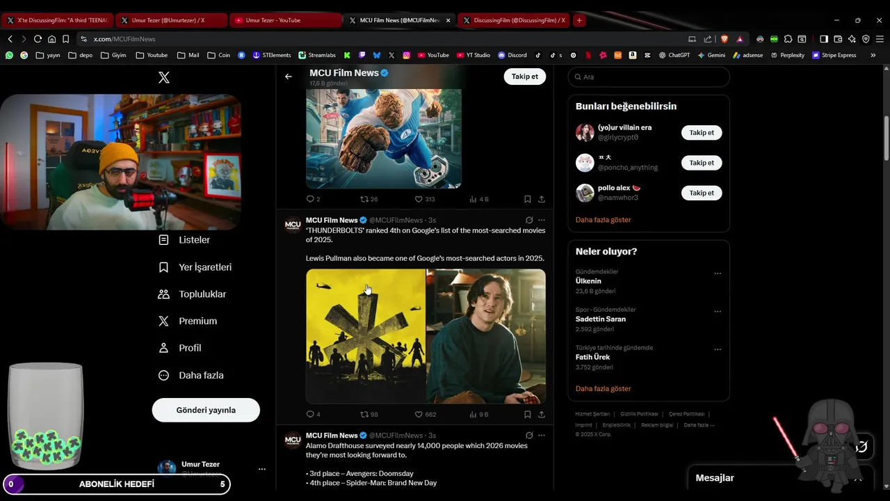Open the depo bookmarks folder
Screen dimensions: 890x501
[x=80, y=55]
